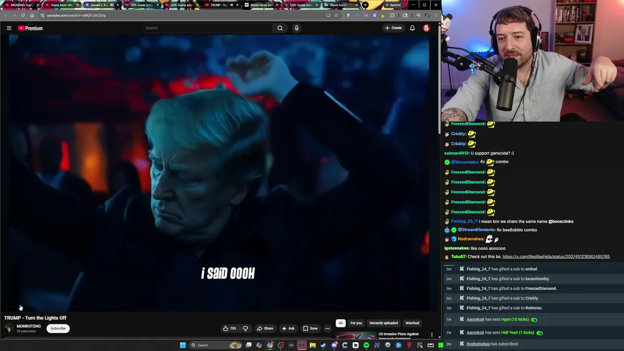Switch to the Trump touts browser tab

pos(61,5)
